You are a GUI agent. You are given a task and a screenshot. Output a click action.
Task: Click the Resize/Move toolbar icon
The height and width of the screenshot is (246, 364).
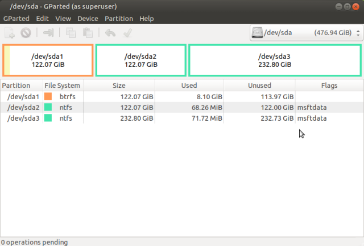(x=48, y=33)
